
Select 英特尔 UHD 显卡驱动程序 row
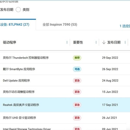(65, 118)
